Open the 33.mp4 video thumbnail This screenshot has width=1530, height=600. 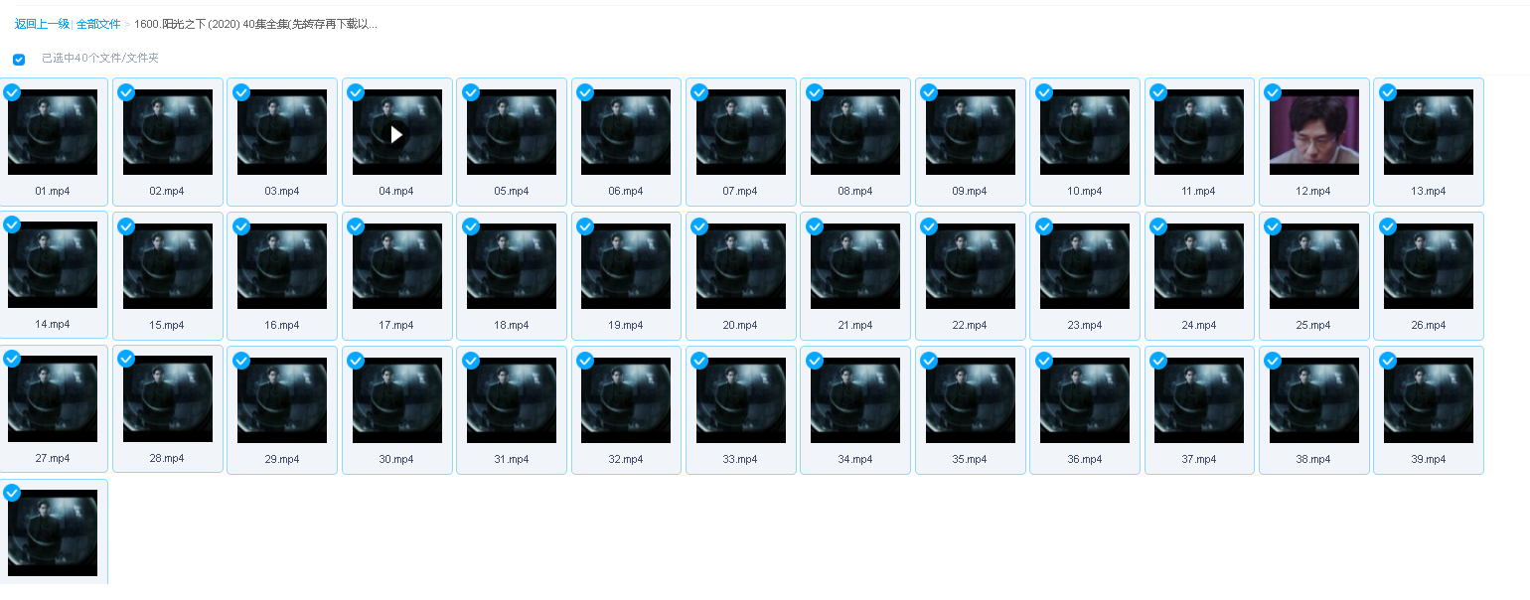(x=740, y=400)
